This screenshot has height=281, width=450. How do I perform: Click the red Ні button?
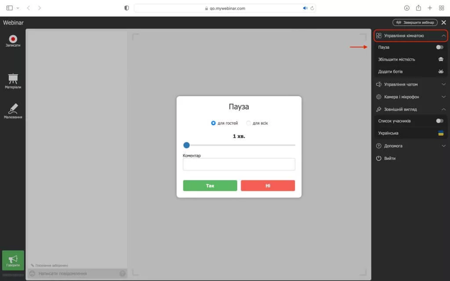(x=268, y=186)
